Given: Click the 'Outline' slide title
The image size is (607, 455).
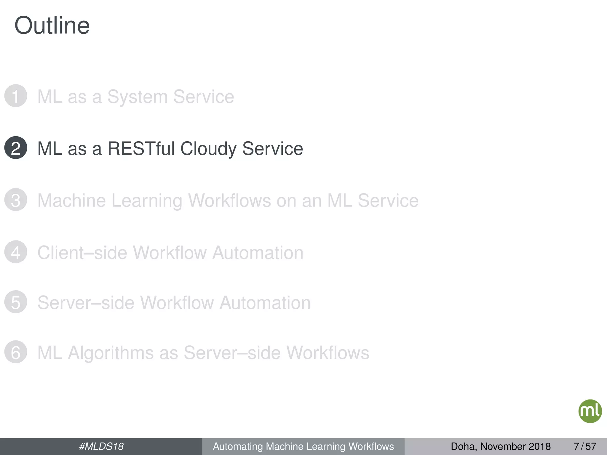Looking at the screenshot, I should pos(52,26).
